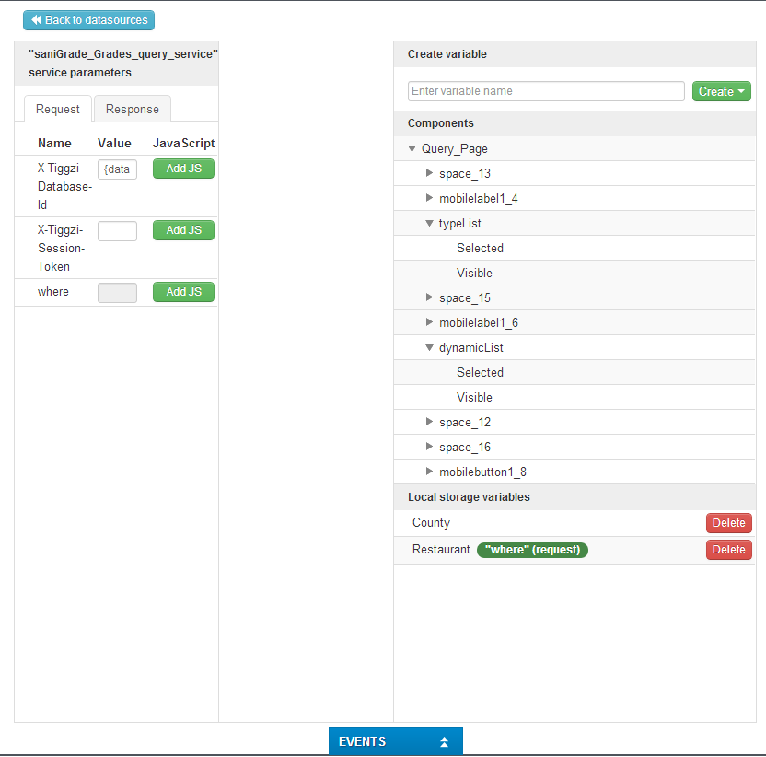Viewport: 766px width, 757px height.
Task: Expand the mobilelabel1_4 component
Action: pyautogui.click(x=429, y=198)
